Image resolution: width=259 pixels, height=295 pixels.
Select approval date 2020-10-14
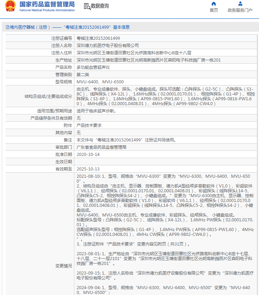(88, 155)
